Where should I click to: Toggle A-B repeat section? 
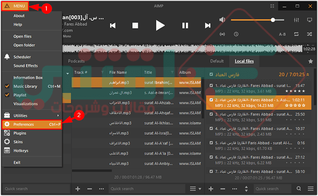[282, 34]
